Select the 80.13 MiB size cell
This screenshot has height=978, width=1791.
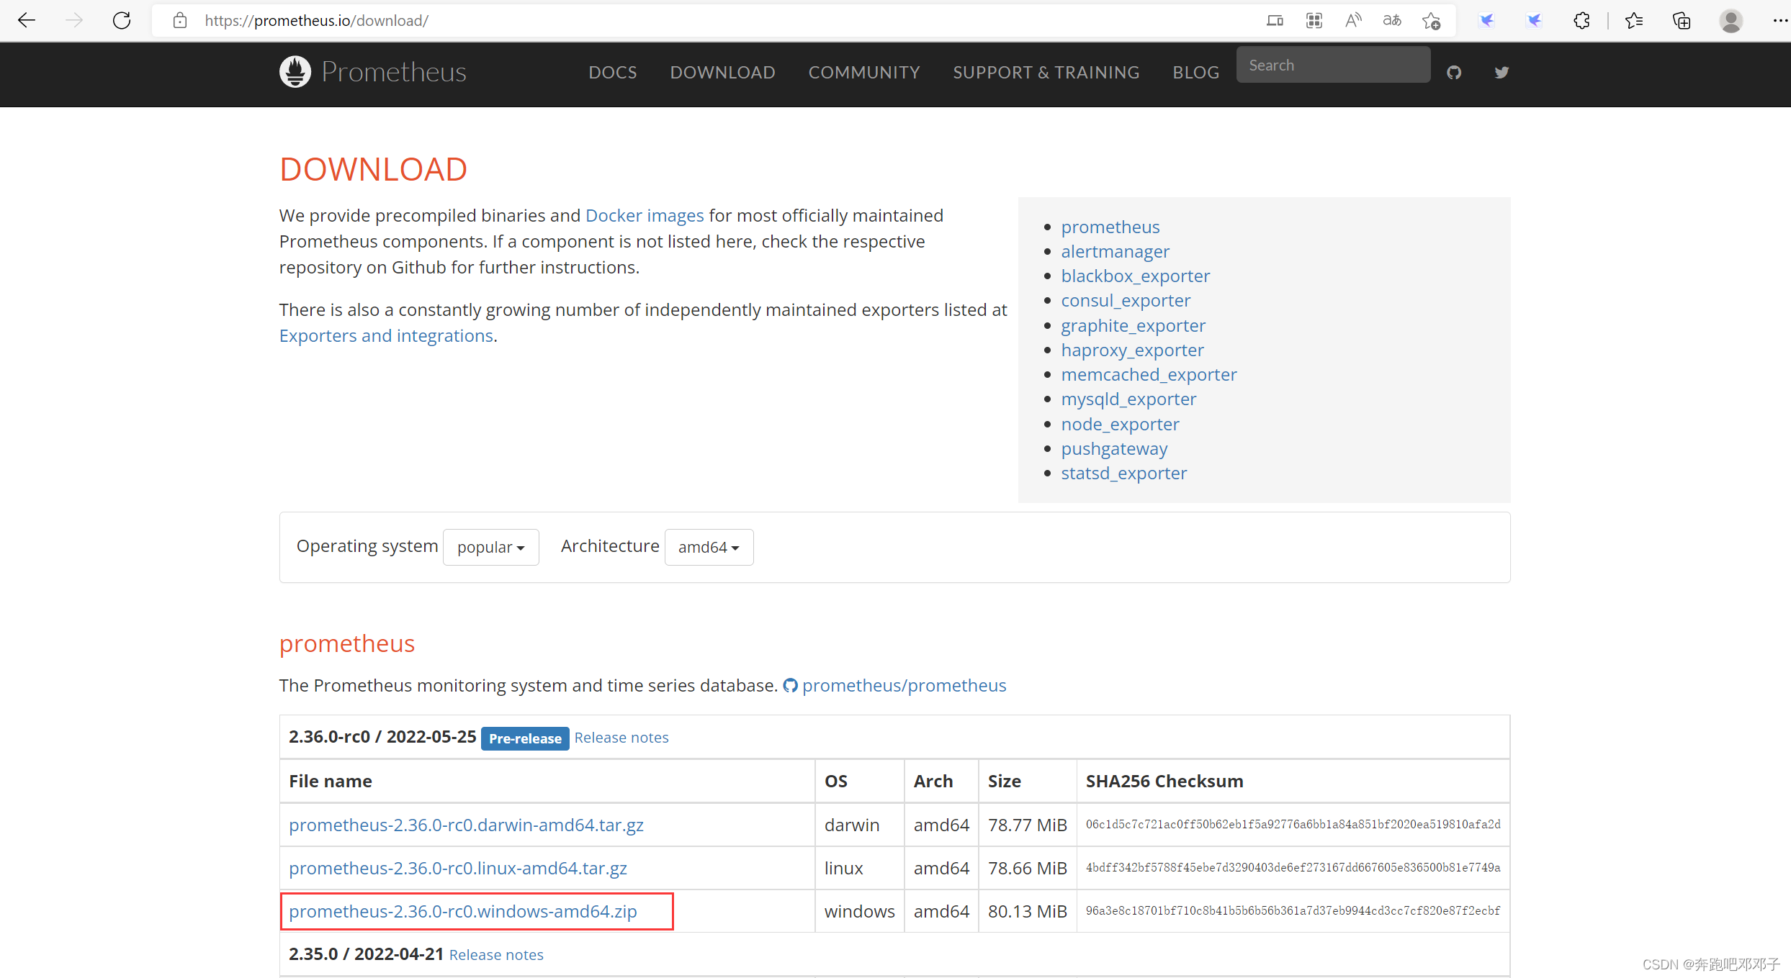1027,911
